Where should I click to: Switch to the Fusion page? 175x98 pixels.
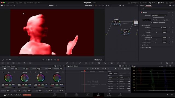pos(87,95)
